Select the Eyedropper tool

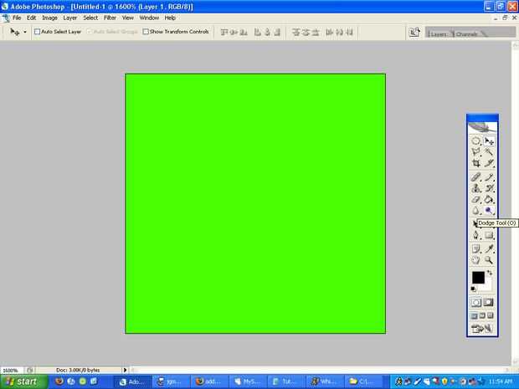[x=489, y=248]
